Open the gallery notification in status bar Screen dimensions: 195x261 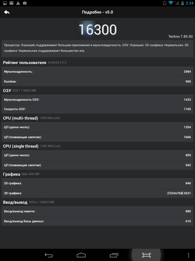(x=5, y=3)
